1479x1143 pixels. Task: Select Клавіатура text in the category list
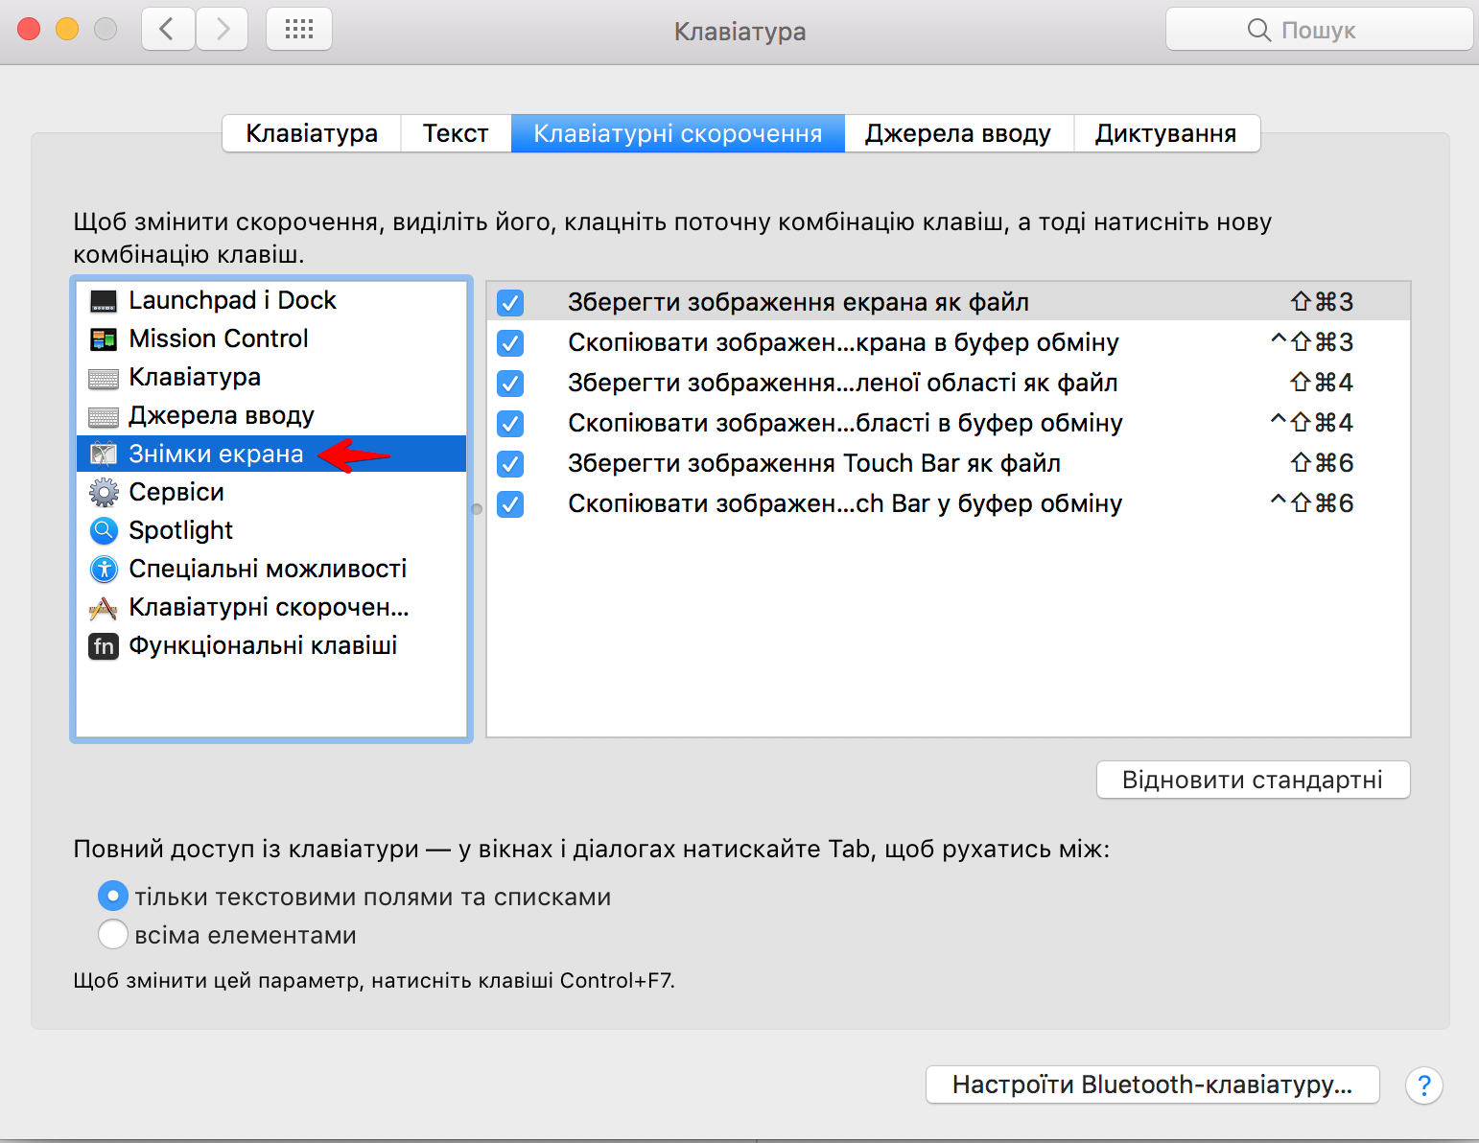coord(195,377)
